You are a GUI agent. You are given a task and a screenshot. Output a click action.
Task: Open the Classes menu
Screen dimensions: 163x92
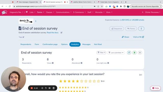tap(50, 12)
